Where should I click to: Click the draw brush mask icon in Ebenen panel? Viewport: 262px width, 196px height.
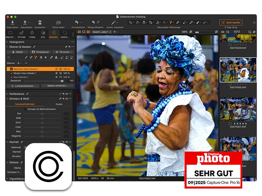(x=26, y=57)
